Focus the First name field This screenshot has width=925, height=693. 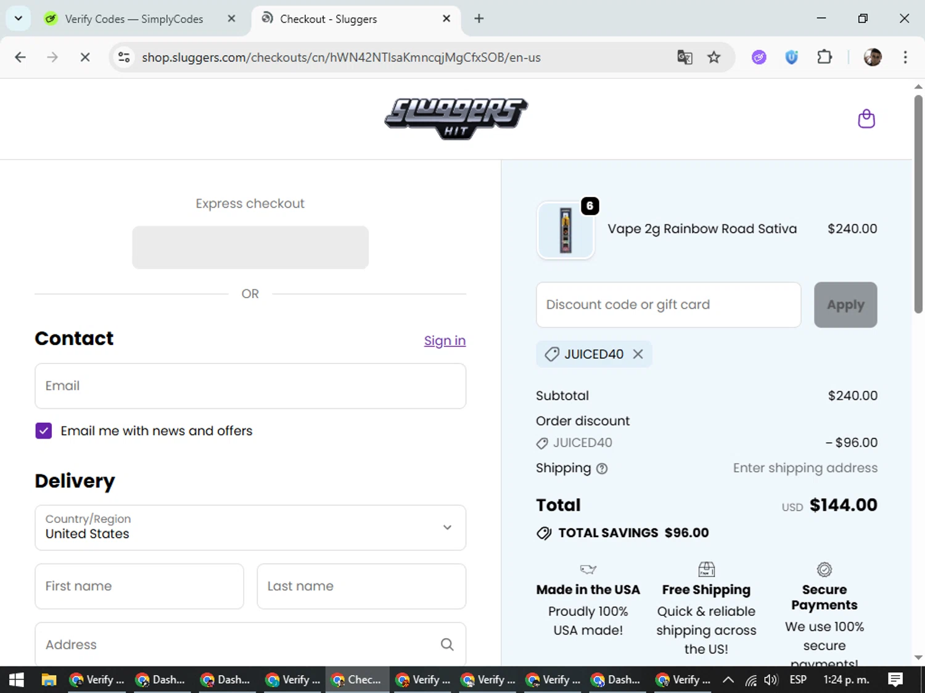point(139,586)
